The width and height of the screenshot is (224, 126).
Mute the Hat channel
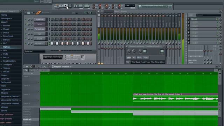[26, 34]
